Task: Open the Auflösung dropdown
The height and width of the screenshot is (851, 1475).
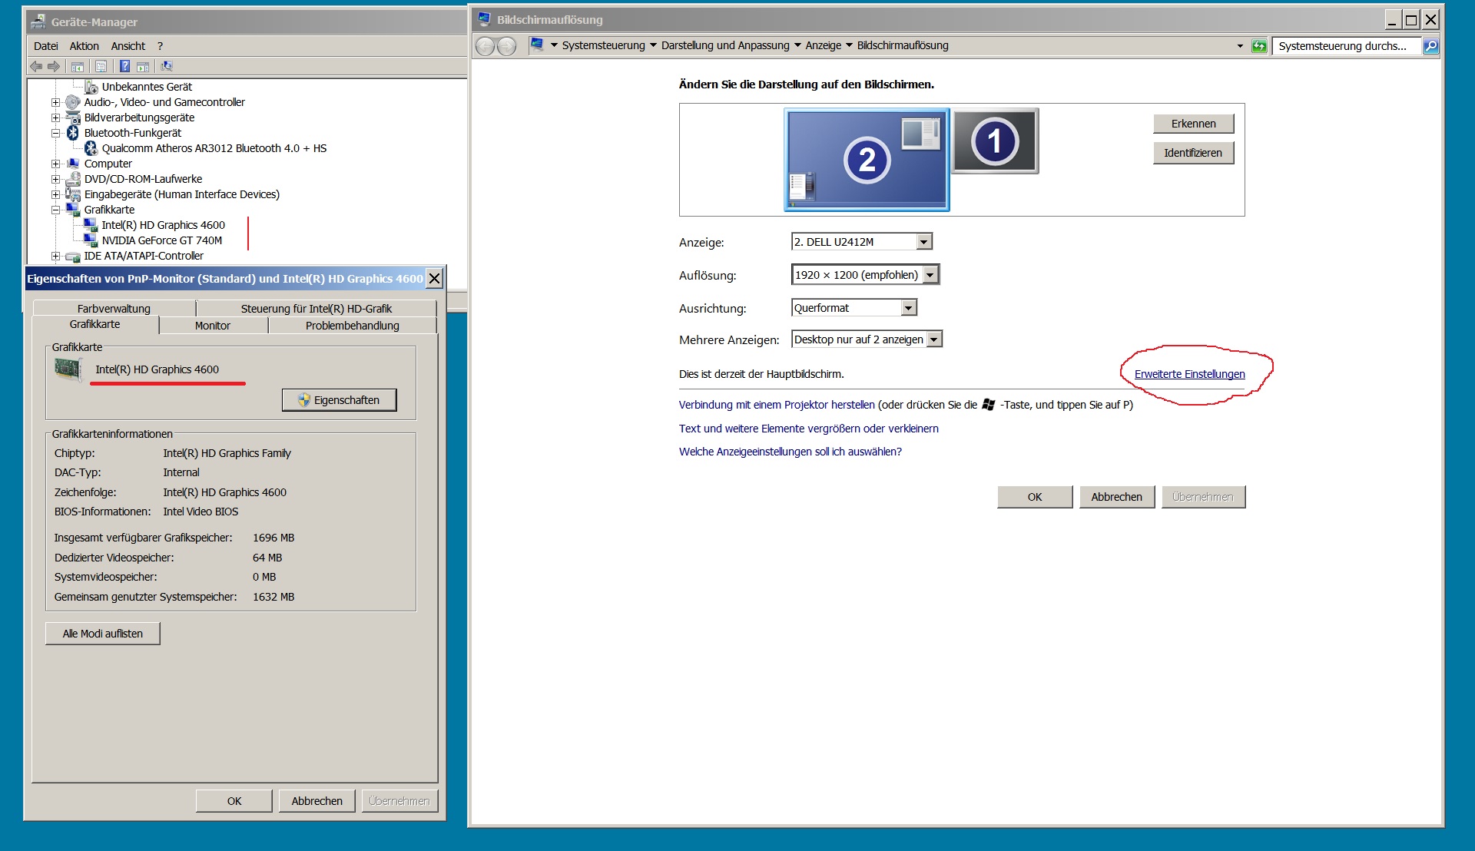Action: tap(930, 275)
